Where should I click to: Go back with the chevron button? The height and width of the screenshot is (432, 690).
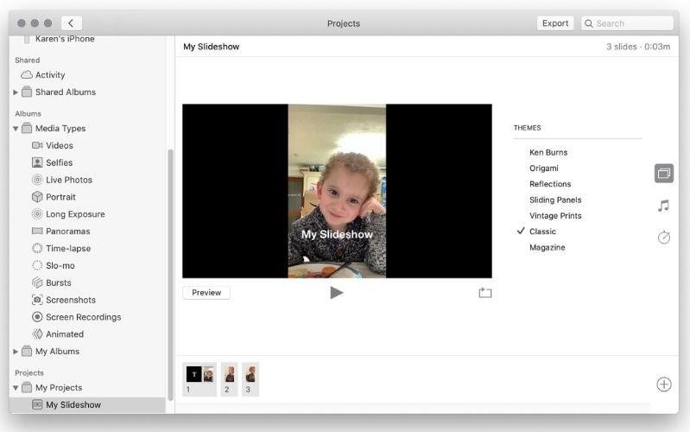point(72,23)
